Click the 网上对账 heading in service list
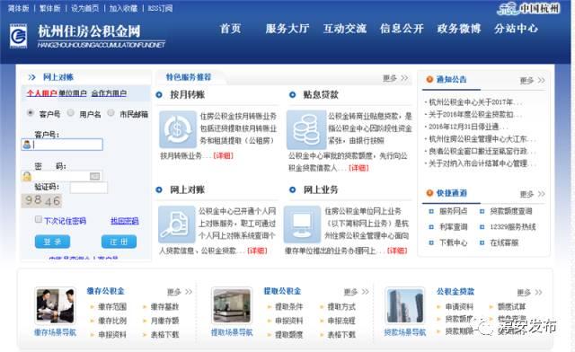The image size is (575, 352). [187, 189]
